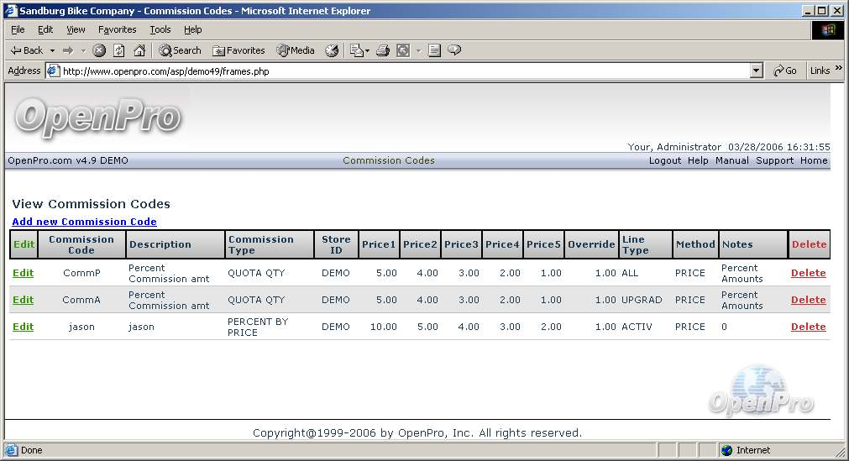Click the Stop loading toolbar icon
This screenshot has height=461, width=849.
point(99,50)
